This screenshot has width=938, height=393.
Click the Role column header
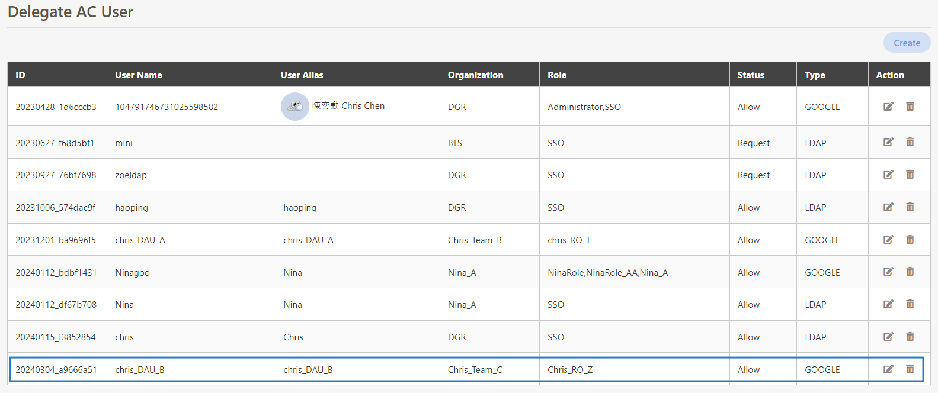click(x=557, y=75)
